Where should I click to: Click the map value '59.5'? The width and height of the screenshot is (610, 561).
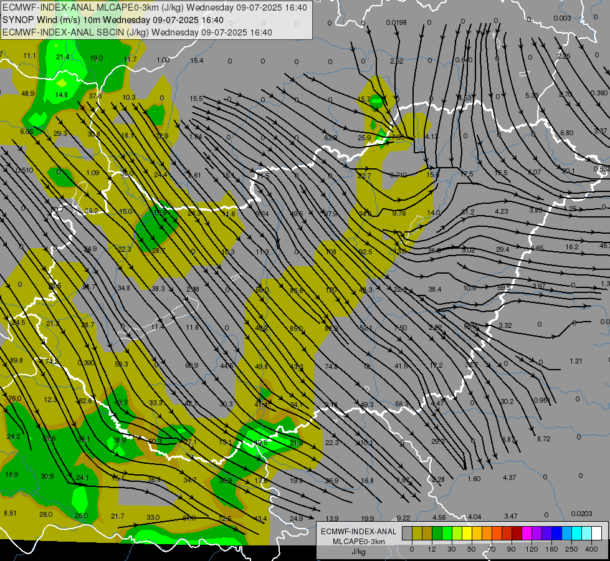tap(503, 287)
